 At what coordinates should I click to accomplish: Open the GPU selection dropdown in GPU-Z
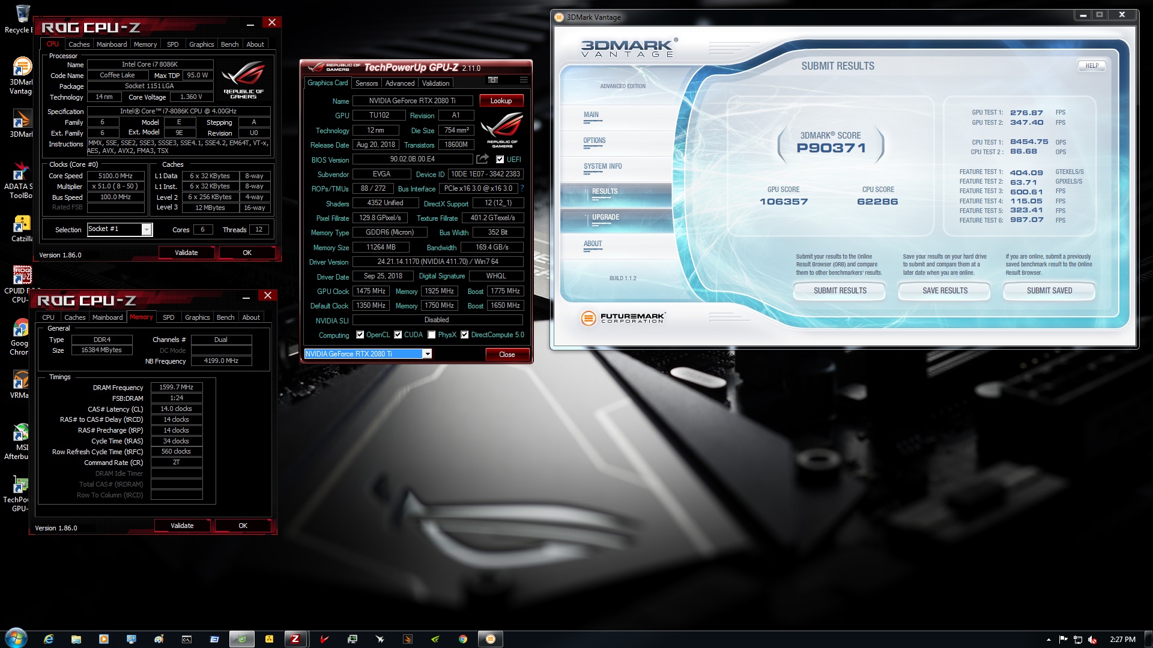point(428,354)
